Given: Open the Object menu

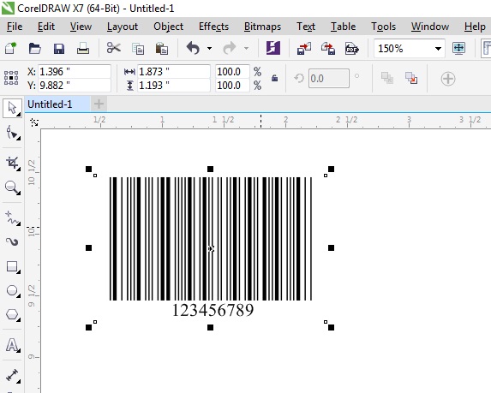Looking at the screenshot, I should pos(168,27).
